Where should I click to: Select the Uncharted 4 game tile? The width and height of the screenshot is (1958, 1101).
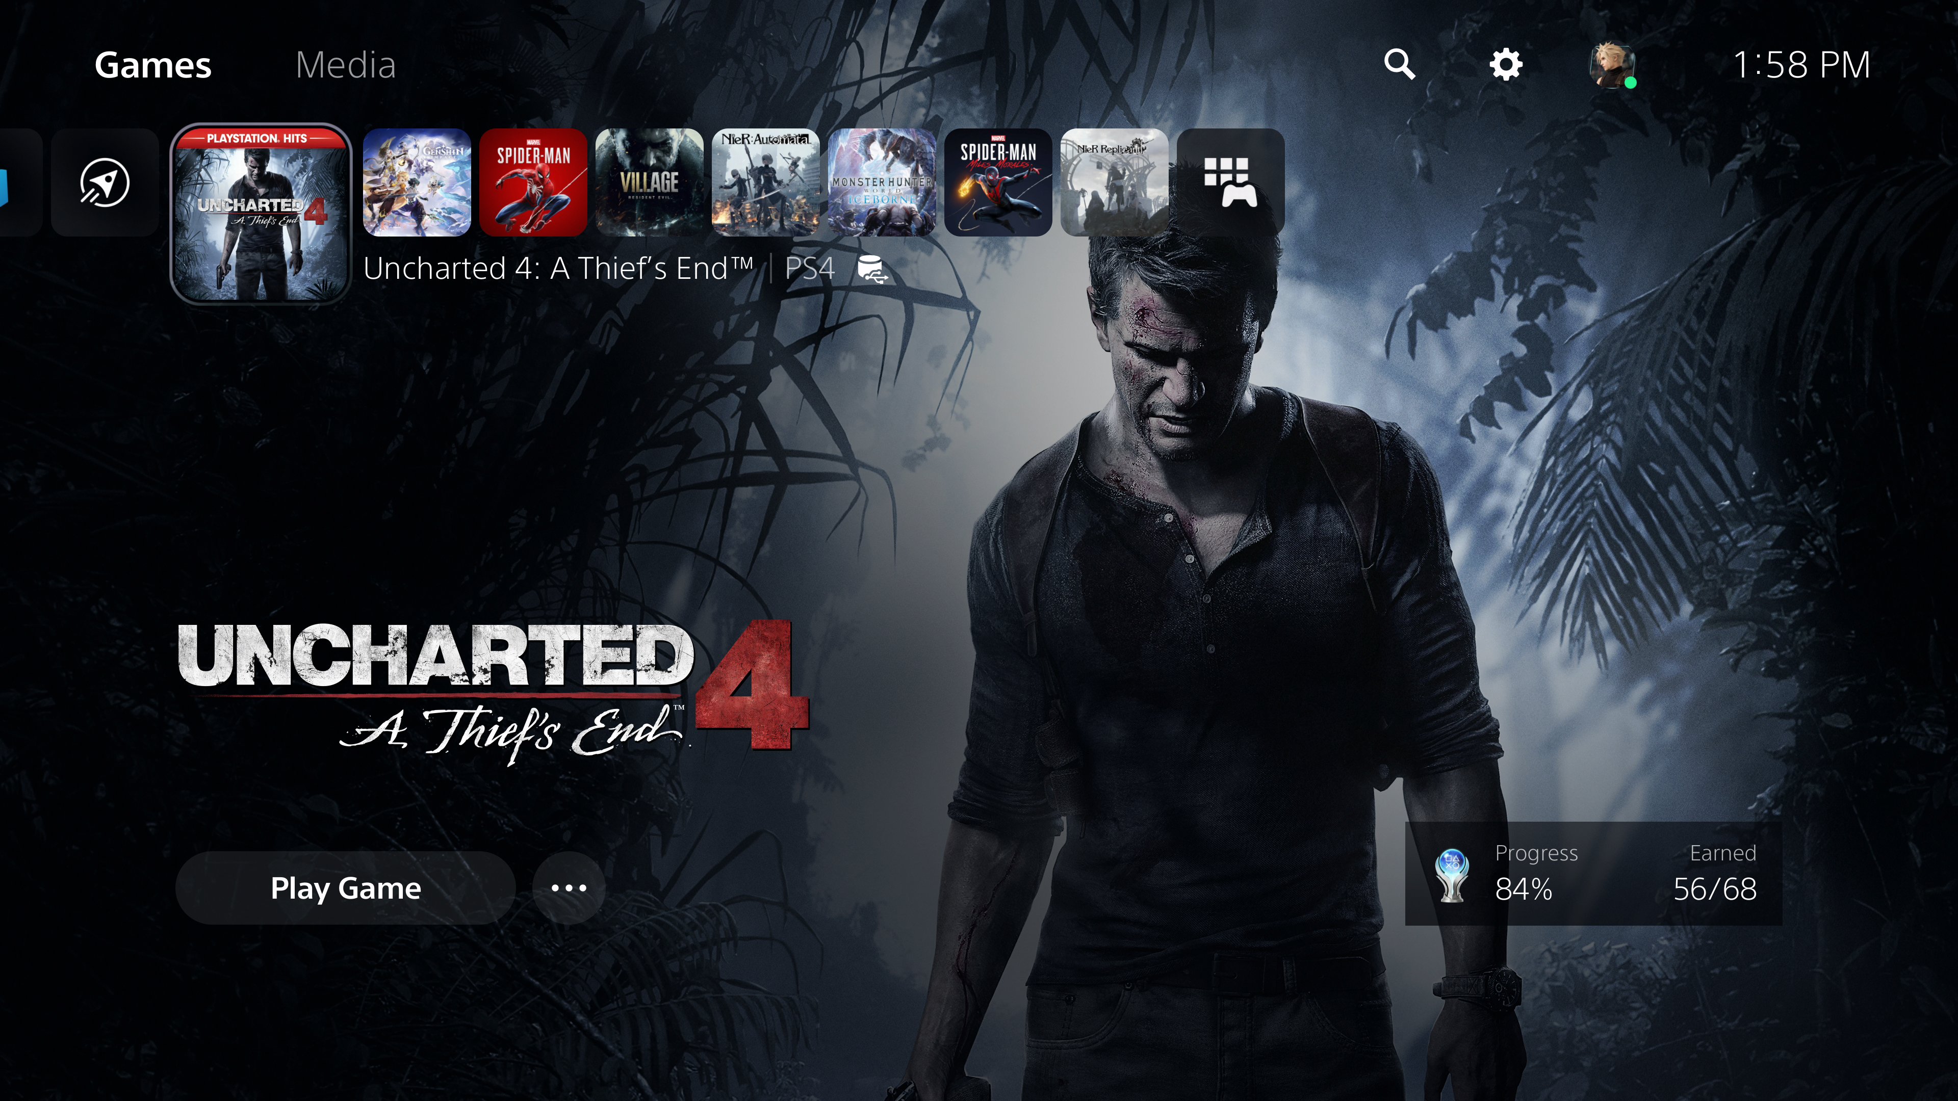[x=260, y=214]
